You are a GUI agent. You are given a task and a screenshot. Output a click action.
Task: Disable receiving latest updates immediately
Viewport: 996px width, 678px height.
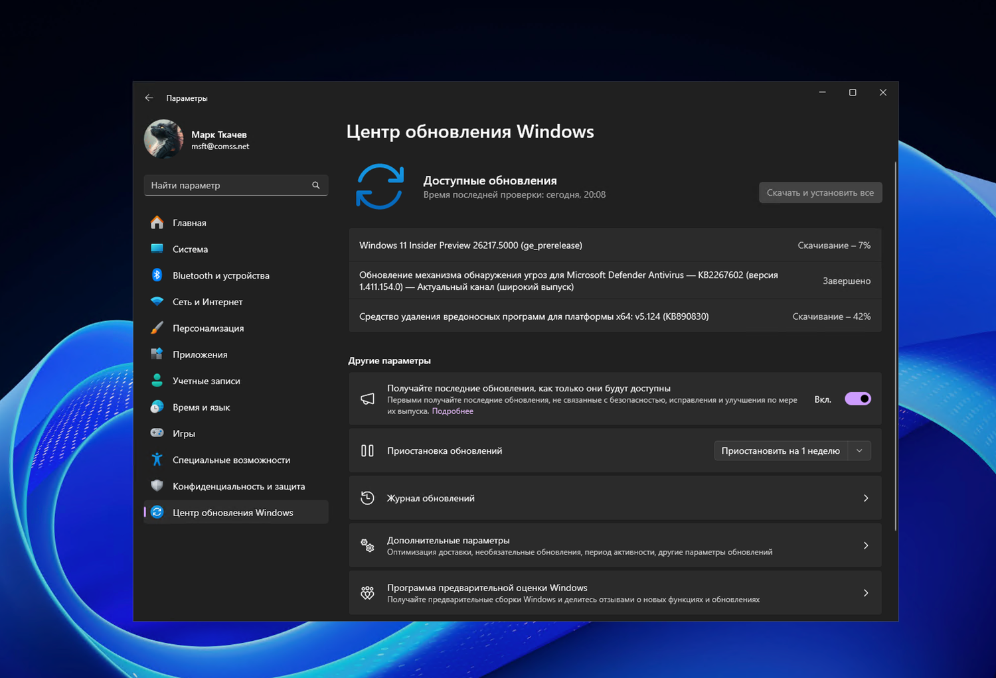[x=857, y=399]
